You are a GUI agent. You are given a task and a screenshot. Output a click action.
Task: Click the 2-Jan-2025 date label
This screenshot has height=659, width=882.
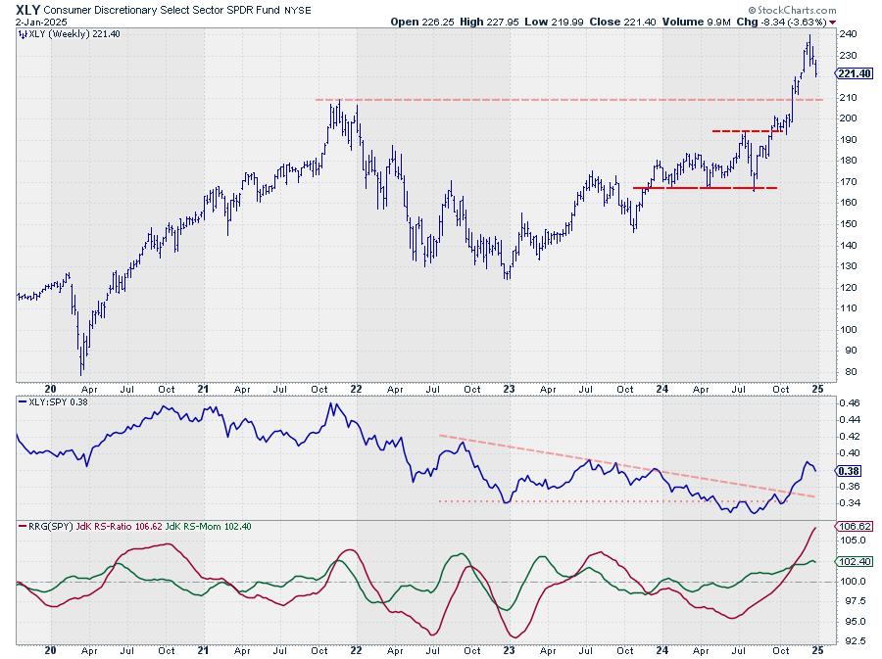tap(41, 23)
